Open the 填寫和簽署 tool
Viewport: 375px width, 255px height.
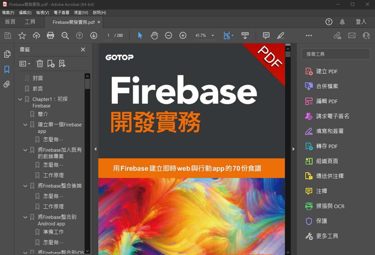(324, 131)
